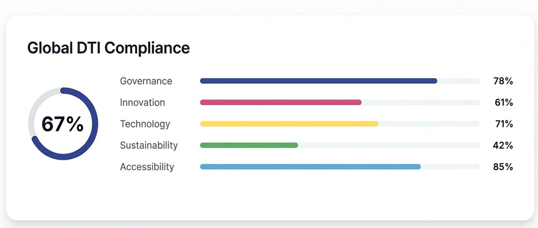Click the Global DTI Compliance heading
Image resolution: width=538 pixels, height=228 pixels.
[x=108, y=48]
